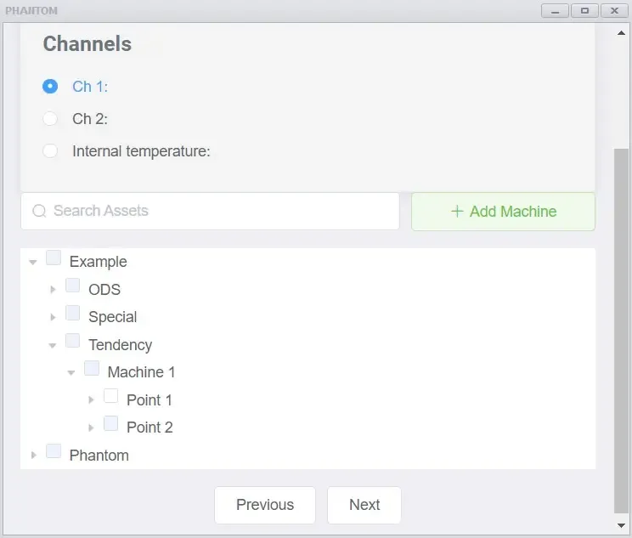The height and width of the screenshot is (538, 632).
Task: Select the Ch 2 channel option
Action: click(x=50, y=119)
